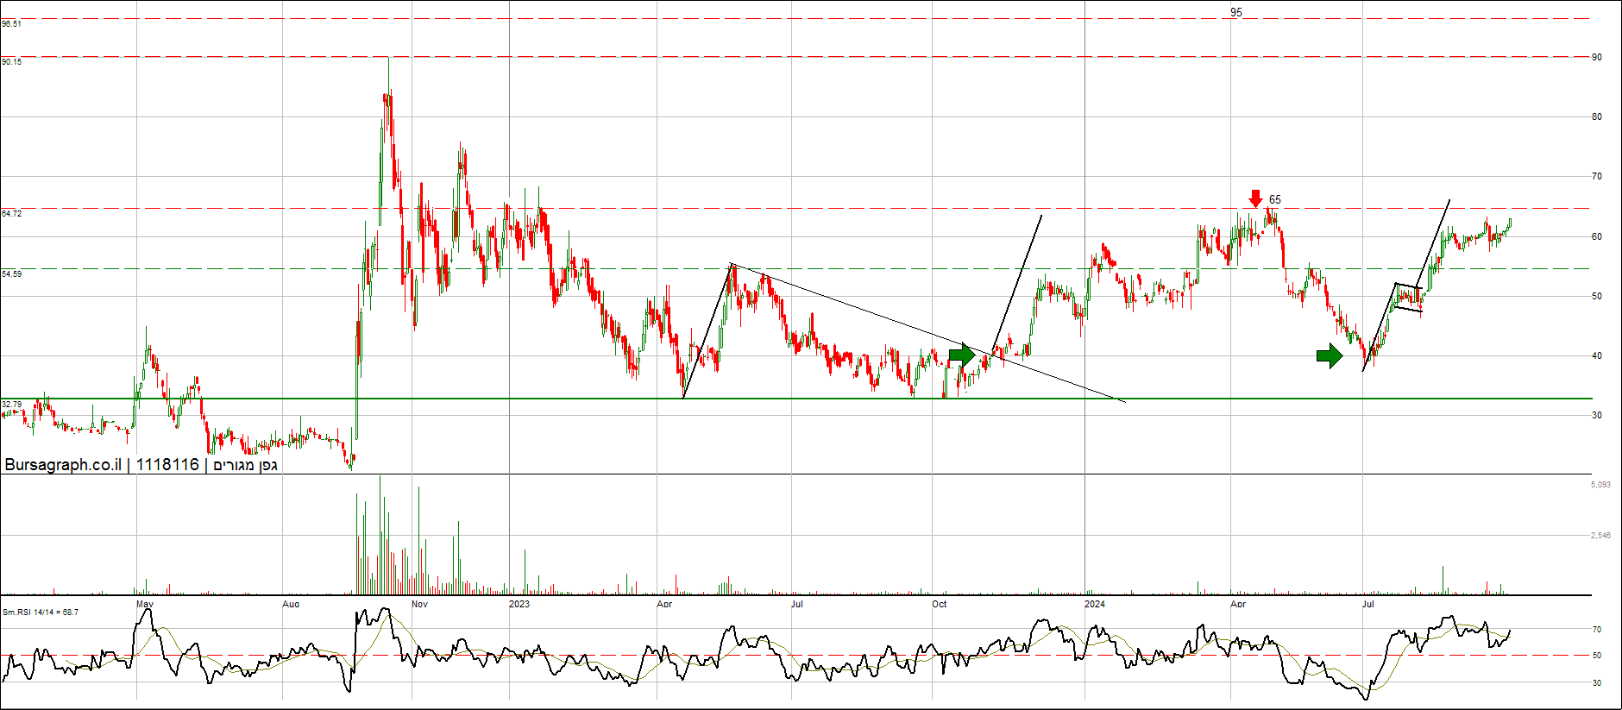1622x710 pixels.
Task: Select the Hebrew stock name גפן מגורים
Action: tap(245, 466)
